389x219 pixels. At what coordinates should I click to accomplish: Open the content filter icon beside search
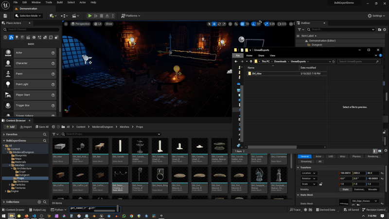(54, 134)
